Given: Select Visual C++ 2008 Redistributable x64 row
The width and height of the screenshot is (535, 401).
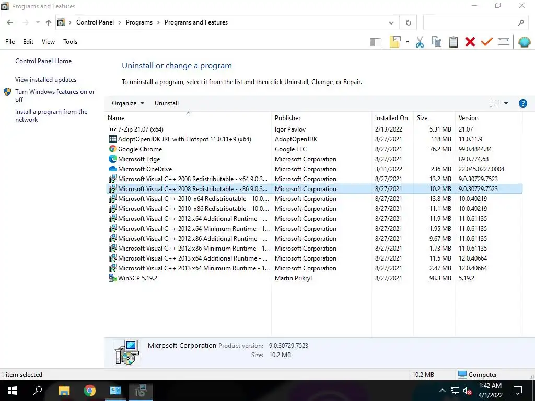Looking at the screenshot, I should (314, 179).
